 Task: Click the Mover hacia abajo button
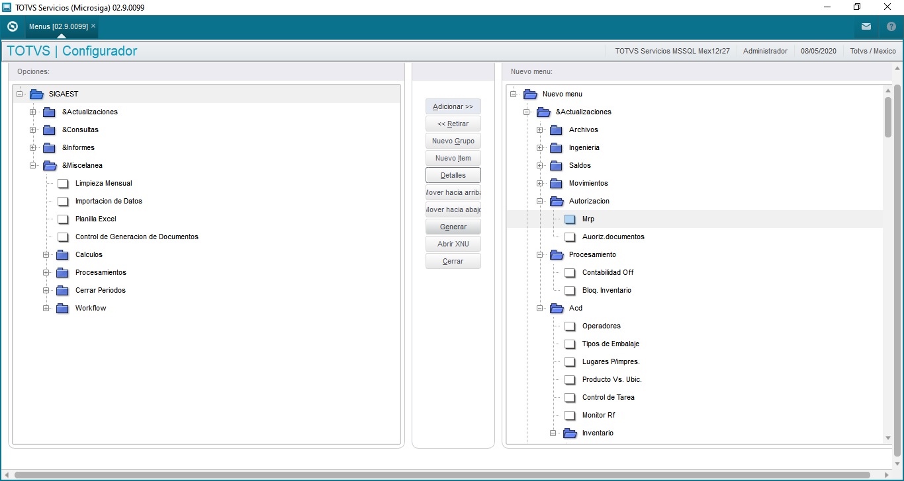[453, 209]
